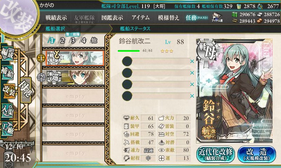Open the 入渠 docking repair icon
281x168 pixels.
pos(7,111)
